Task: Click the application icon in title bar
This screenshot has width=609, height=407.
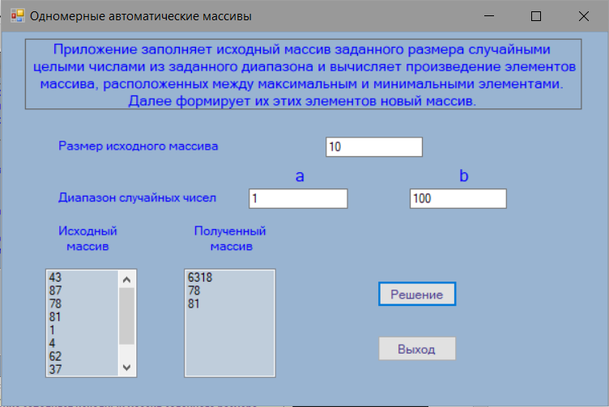Action: click(17, 16)
